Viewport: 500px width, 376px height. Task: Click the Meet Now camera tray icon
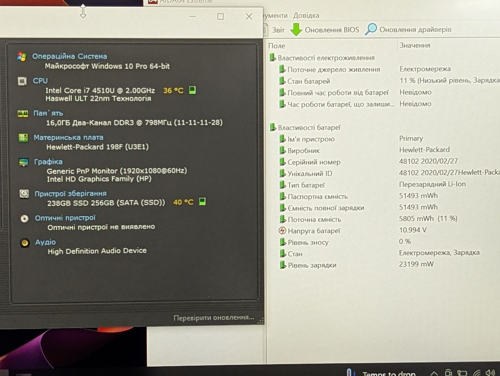point(449,373)
